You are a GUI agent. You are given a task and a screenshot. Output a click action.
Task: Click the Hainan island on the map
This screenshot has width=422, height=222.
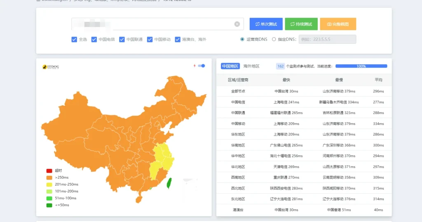(139, 199)
